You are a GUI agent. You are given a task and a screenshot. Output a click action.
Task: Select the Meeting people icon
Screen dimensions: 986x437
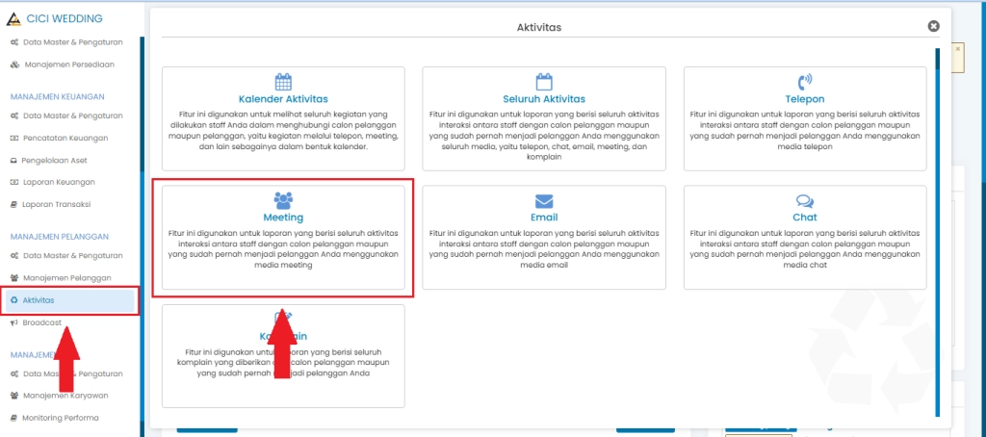(283, 200)
